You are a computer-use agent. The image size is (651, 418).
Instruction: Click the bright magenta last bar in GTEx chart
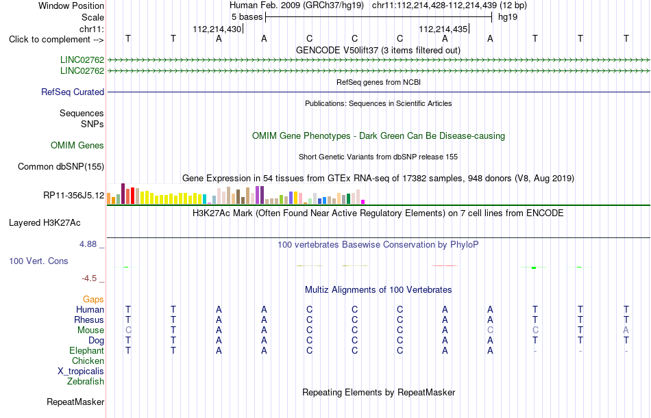(x=363, y=202)
